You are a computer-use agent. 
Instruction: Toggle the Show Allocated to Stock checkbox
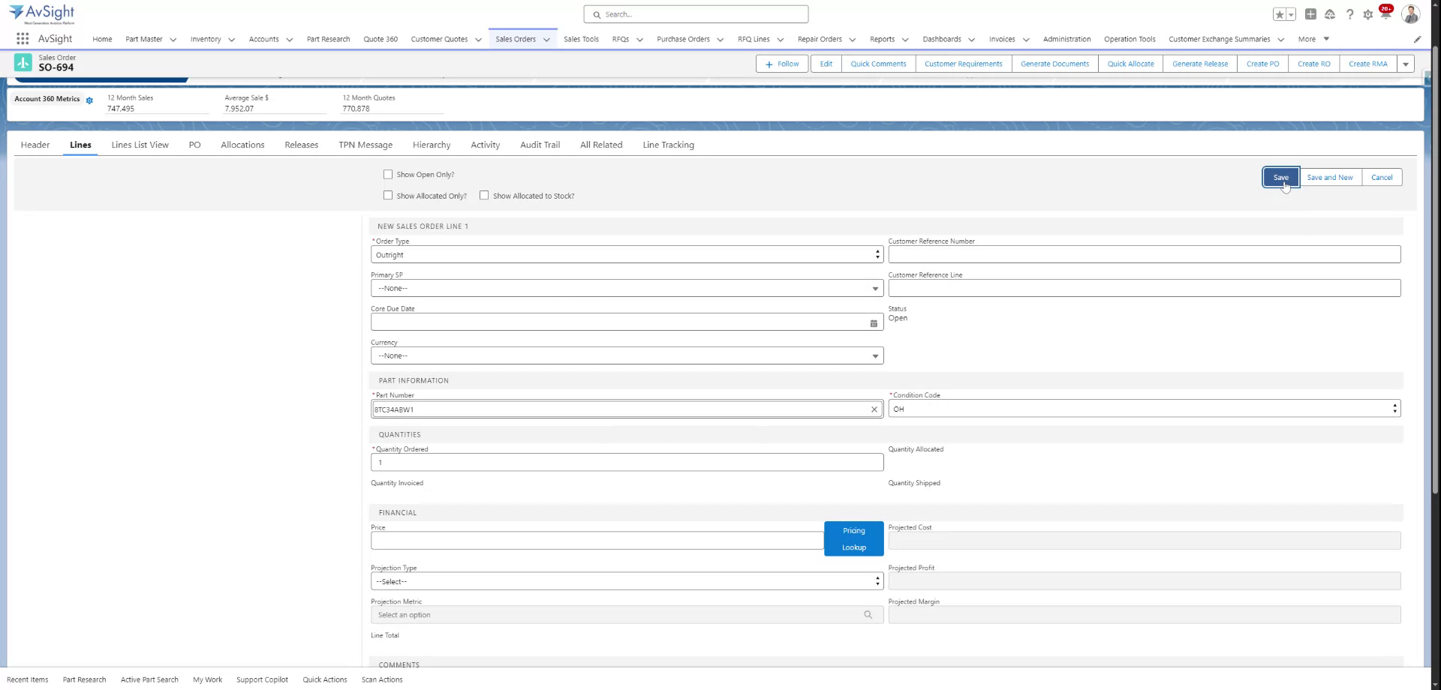(484, 195)
